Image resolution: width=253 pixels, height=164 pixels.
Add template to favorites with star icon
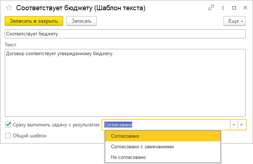click(9, 8)
